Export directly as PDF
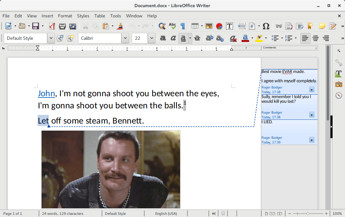 tap(52, 26)
